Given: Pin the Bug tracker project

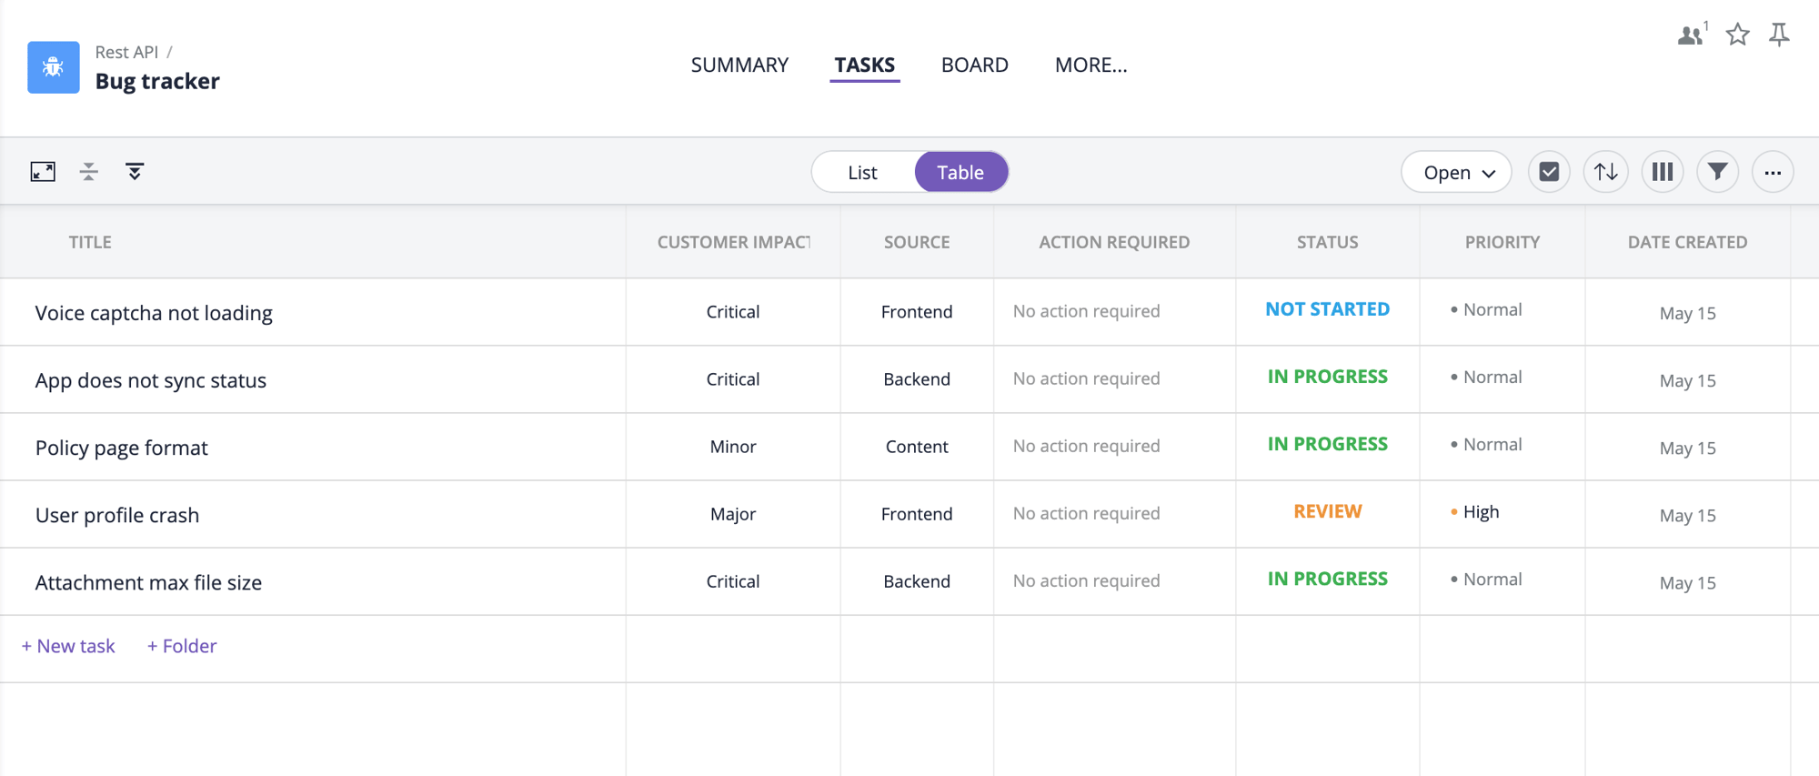Looking at the screenshot, I should (1779, 35).
